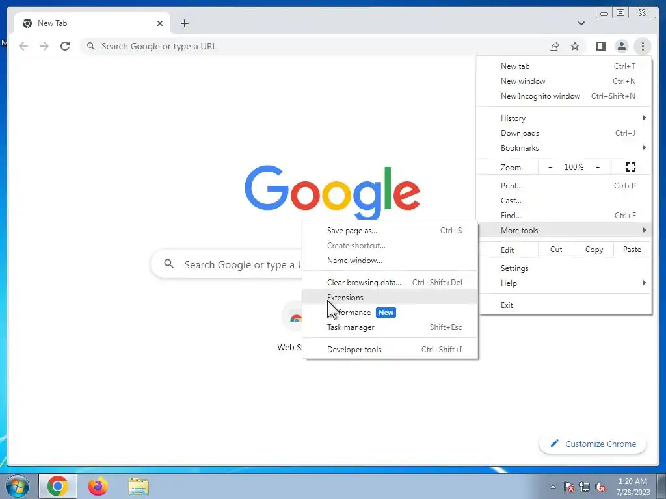Choose Exit from Chrome menu
The height and width of the screenshot is (499, 666).
pos(564,305)
